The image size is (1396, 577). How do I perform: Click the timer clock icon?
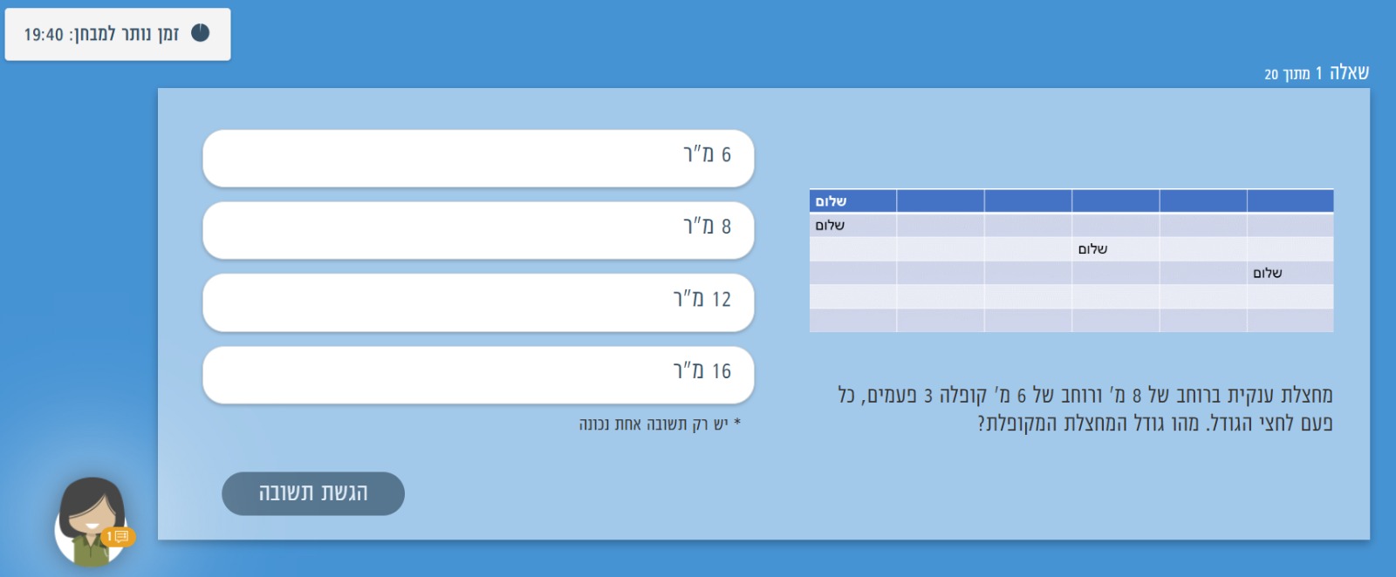coord(200,33)
